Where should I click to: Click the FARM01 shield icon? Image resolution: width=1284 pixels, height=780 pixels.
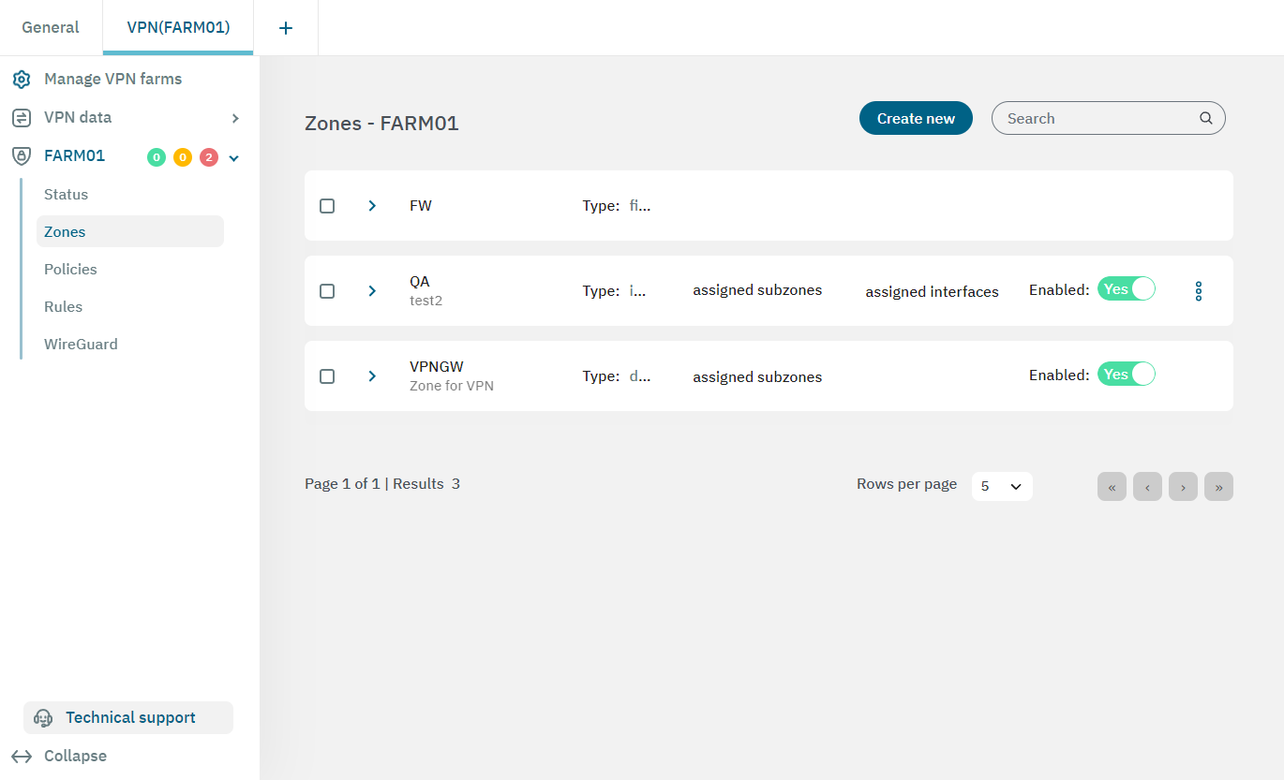(x=22, y=156)
